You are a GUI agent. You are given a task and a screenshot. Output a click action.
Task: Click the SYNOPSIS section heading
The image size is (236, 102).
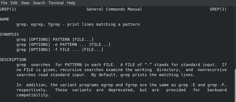[9, 34]
